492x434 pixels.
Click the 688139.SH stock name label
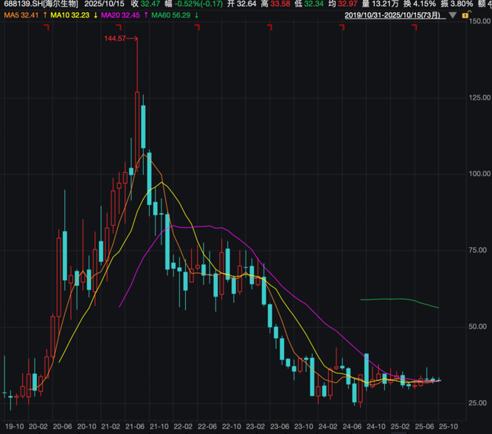pyautogui.click(x=41, y=4)
